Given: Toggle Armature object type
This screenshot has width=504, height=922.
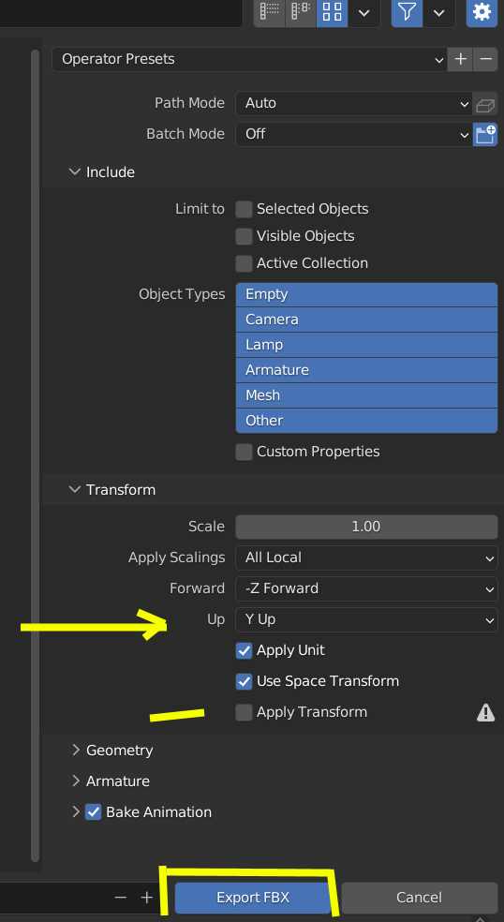Looking at the screenshot, I should [x=366, y=370].
